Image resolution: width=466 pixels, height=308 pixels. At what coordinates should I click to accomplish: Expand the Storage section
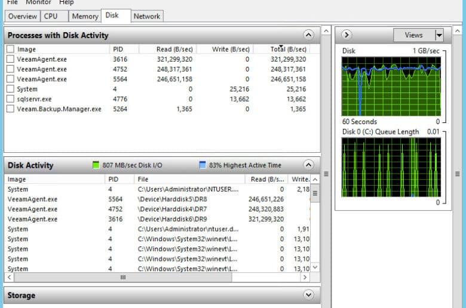tap(308, 295)
